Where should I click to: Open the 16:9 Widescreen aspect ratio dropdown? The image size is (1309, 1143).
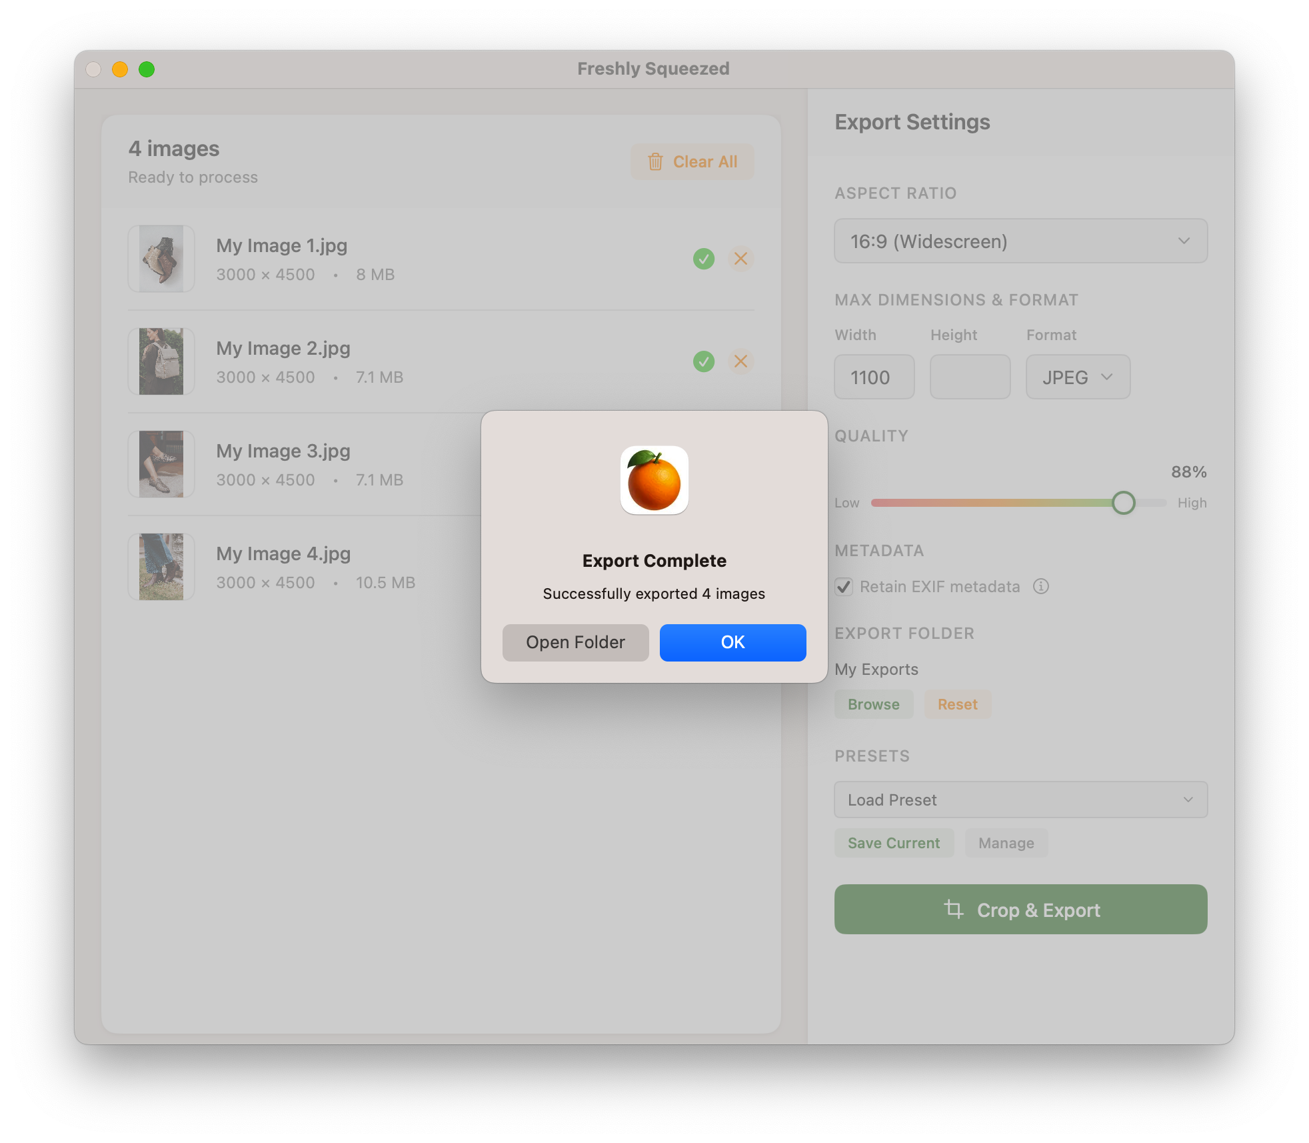click(1020, 241)
